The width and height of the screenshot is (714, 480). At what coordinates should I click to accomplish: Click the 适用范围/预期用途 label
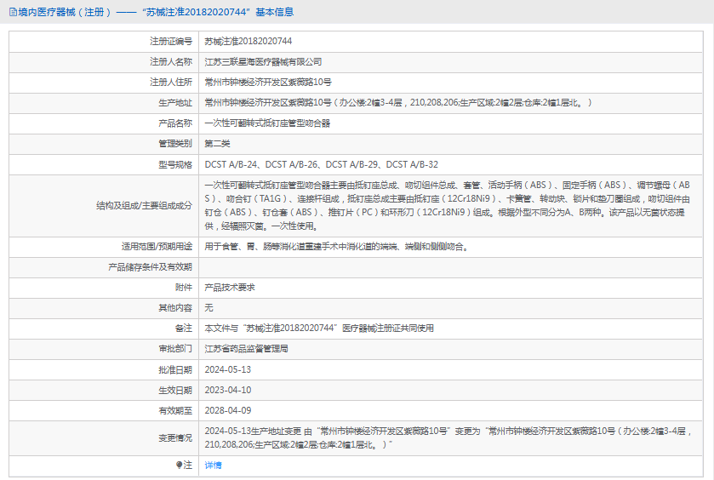click(x=157, y=246)
